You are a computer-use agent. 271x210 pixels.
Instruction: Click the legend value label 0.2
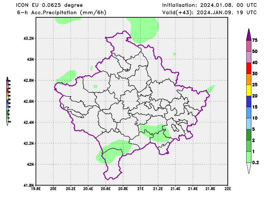(x=255, y=162)
